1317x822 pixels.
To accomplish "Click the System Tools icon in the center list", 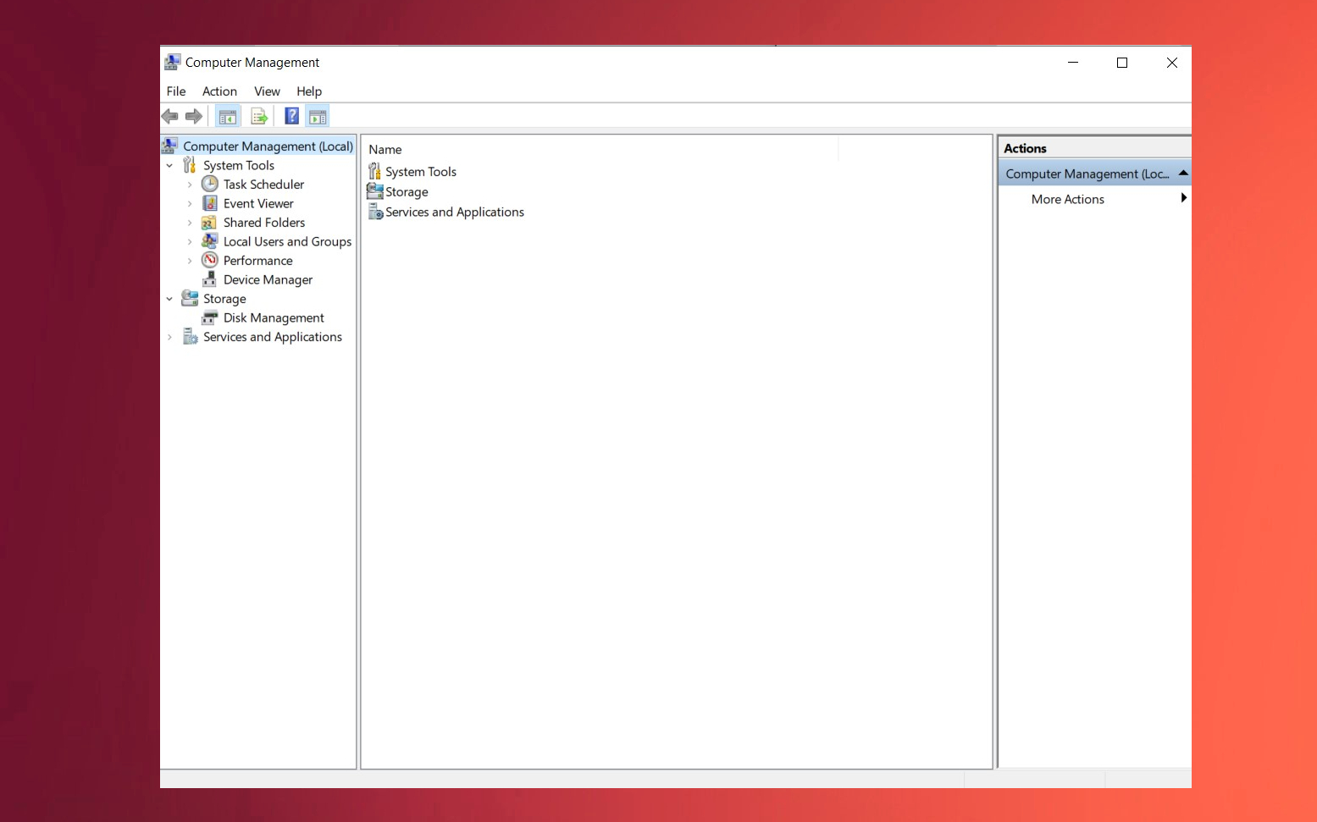I will (374, 171).
